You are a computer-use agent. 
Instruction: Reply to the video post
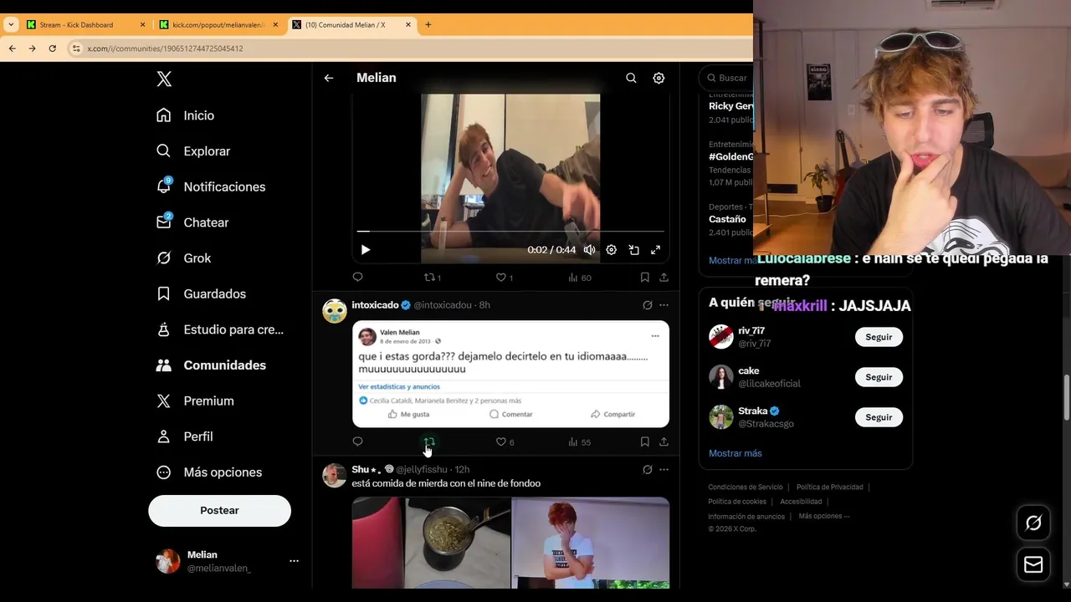pyautogui.click(x=357, y=277)
